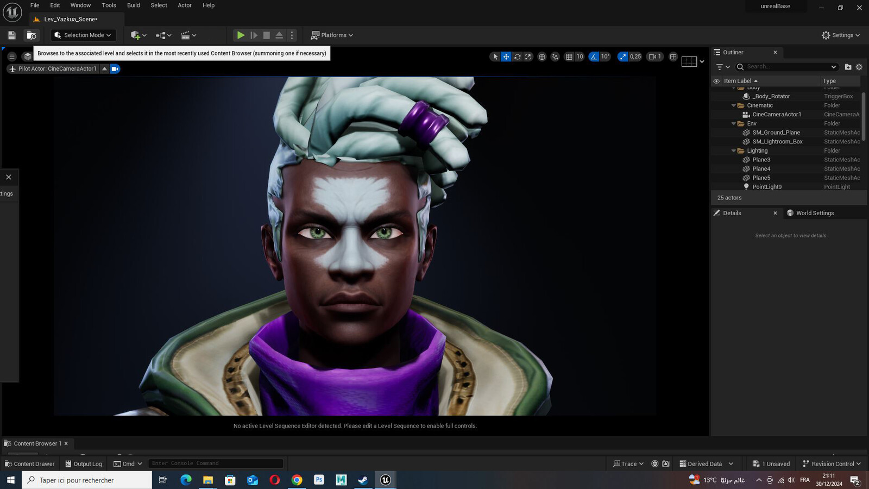Open the Build menu
The image size is (869, 489).
134,5
